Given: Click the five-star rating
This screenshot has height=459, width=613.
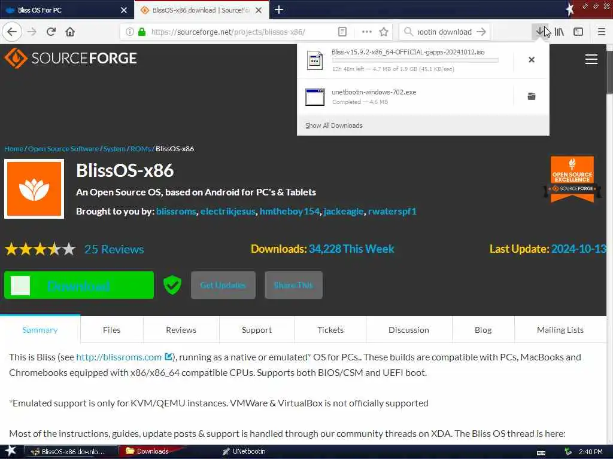Looking at the screenshot, I should [x=40, y=249].
